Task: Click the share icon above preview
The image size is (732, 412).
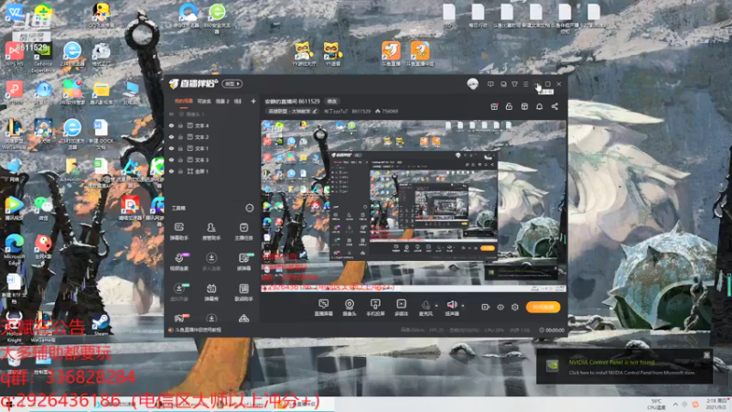Action: [554, 106]
